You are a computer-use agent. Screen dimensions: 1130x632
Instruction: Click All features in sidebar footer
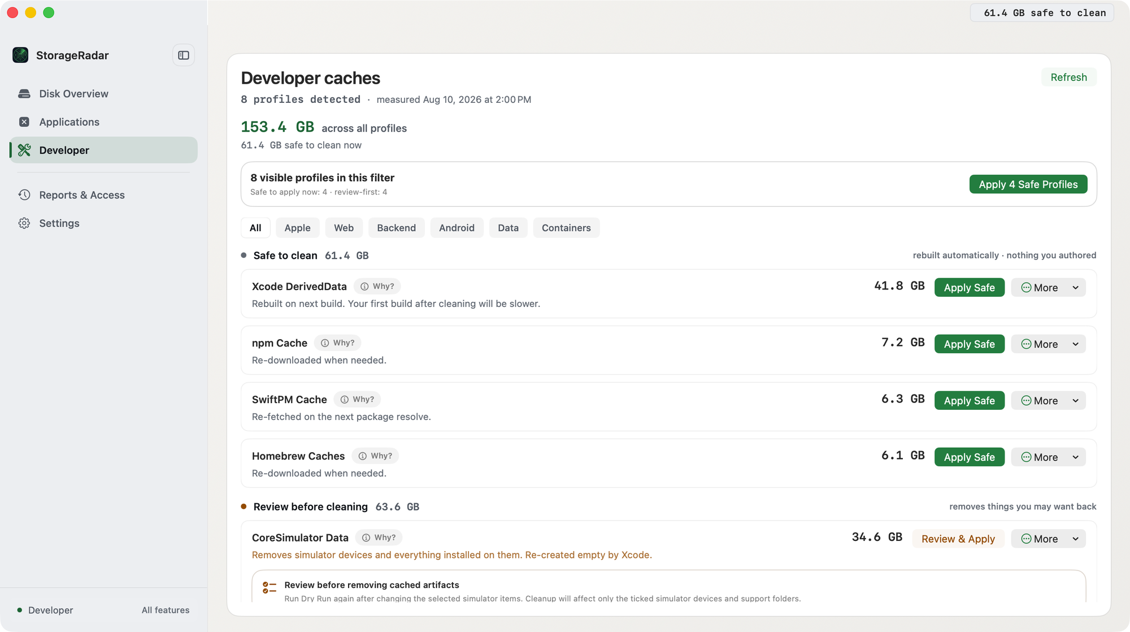pyautogui.click(x=166, y=610)
